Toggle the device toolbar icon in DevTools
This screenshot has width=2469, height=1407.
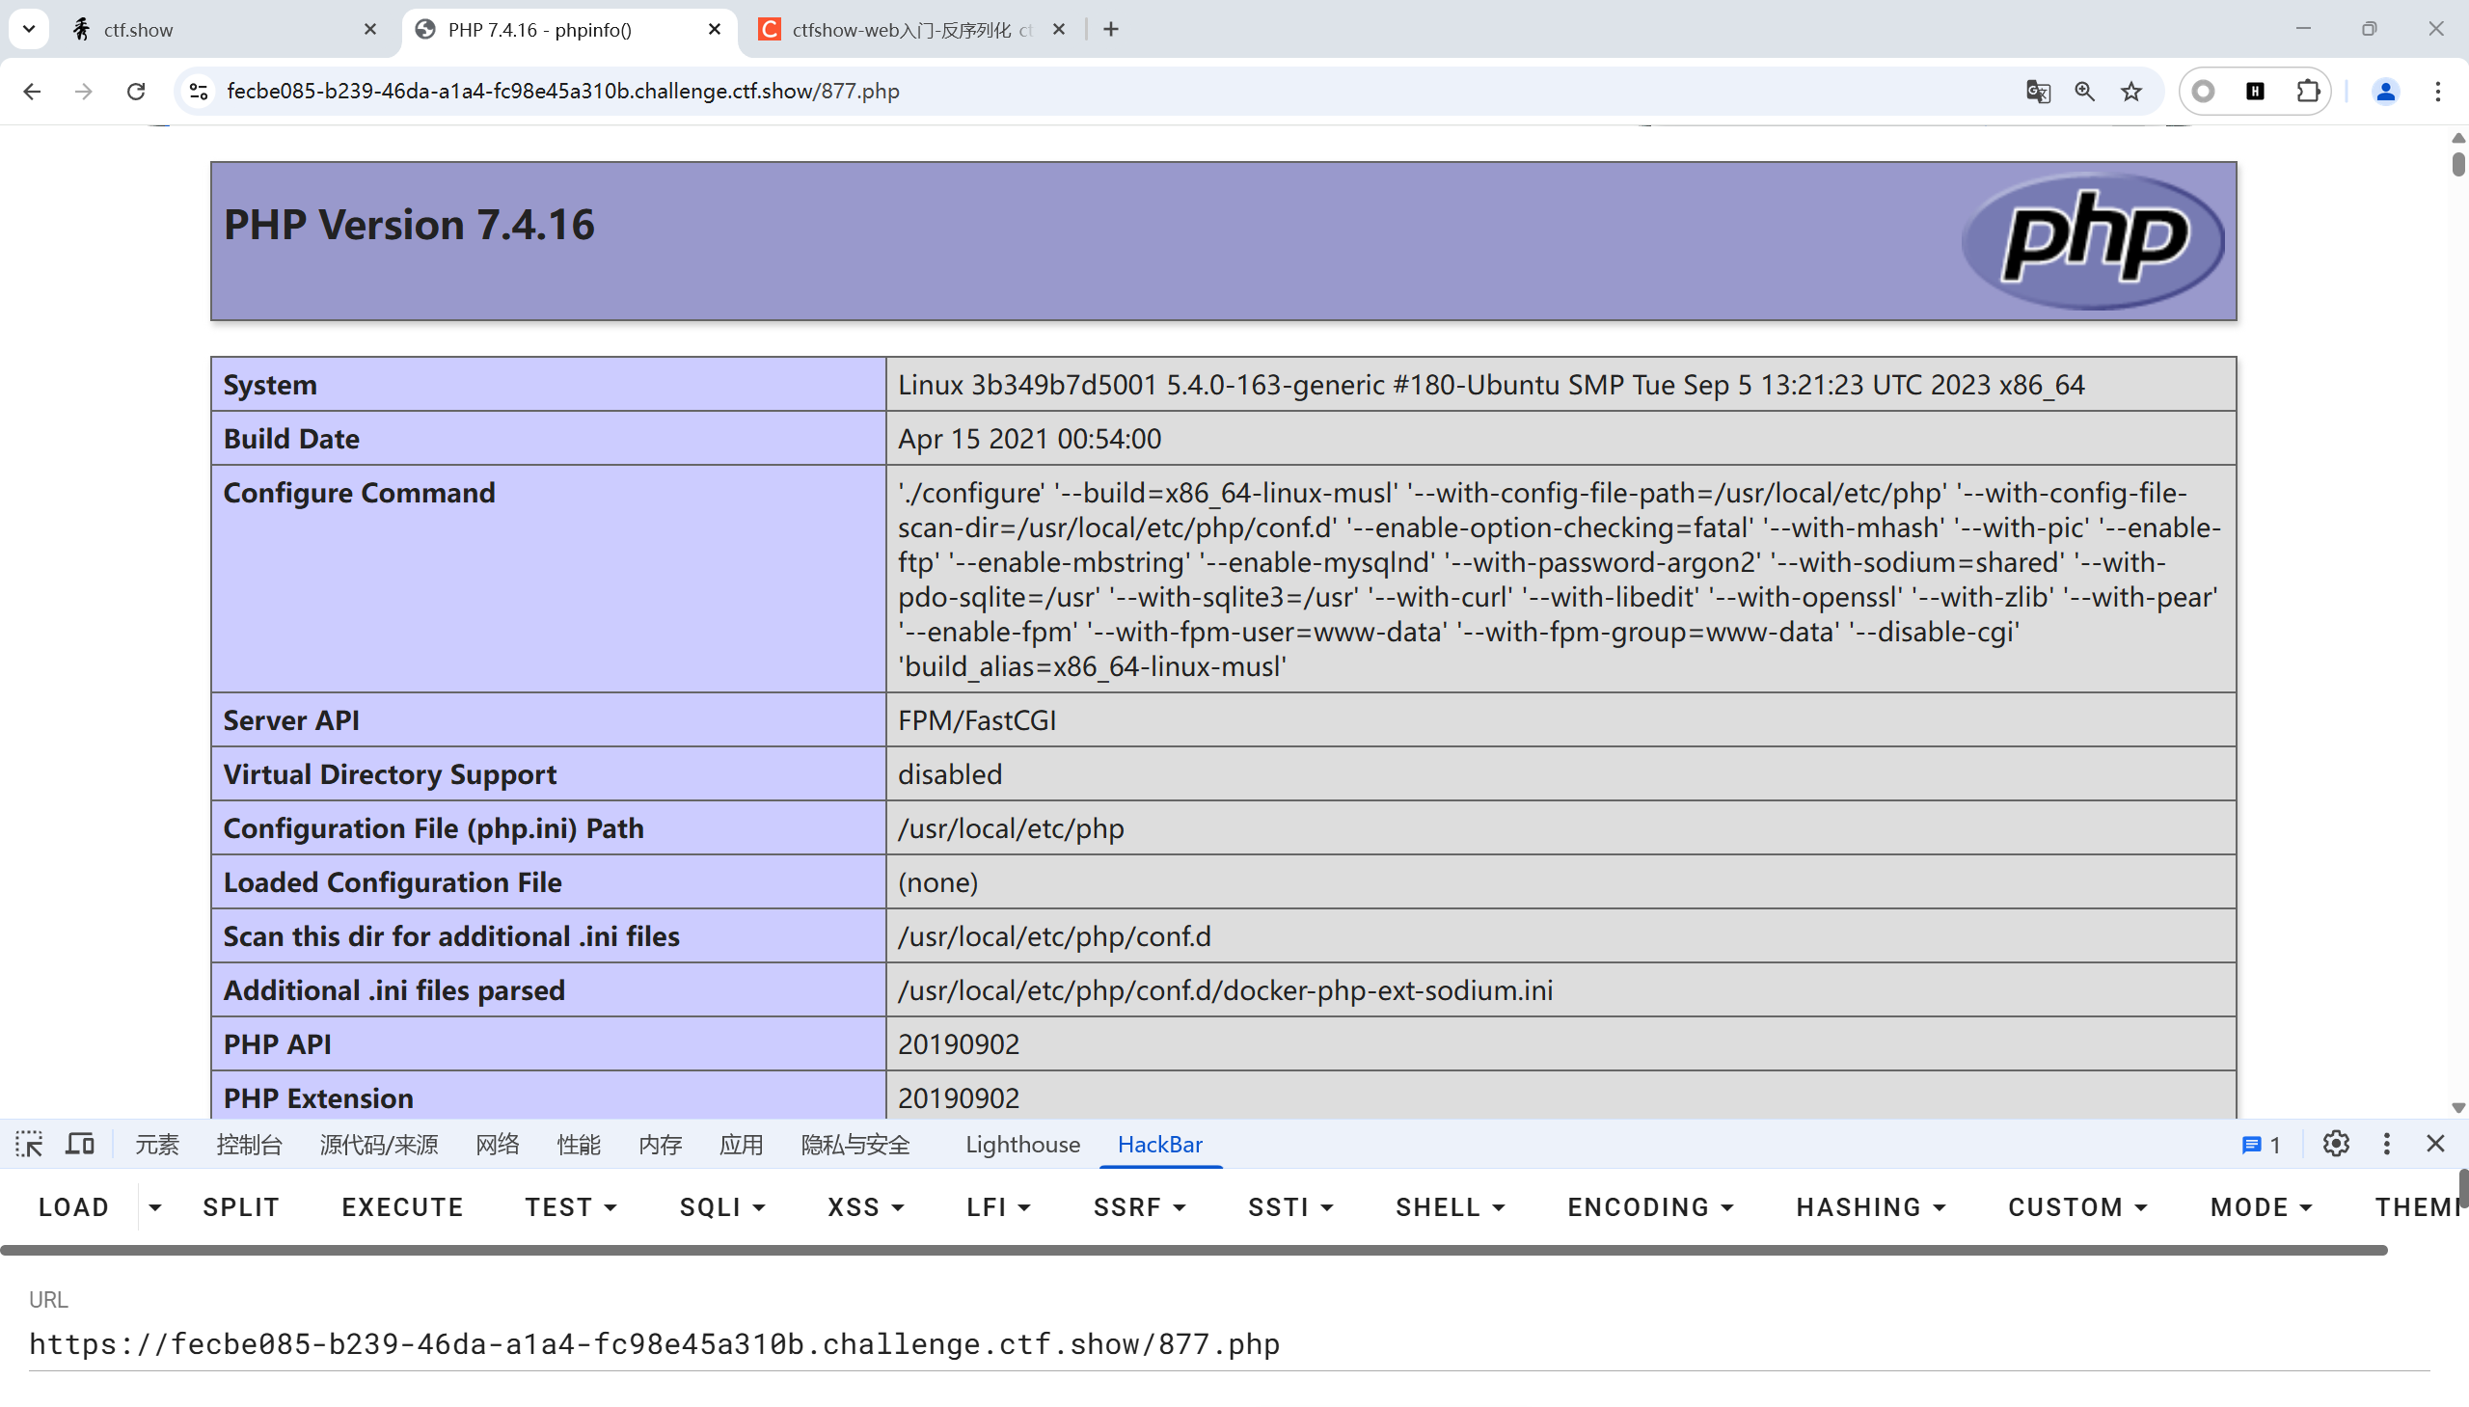pyautogui.click(x=79, y=1144)
